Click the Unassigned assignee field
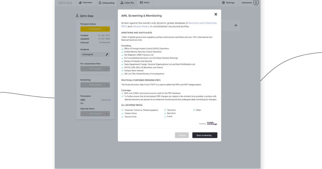The height and width of the screenshot is (169, 322). [95, 54]
